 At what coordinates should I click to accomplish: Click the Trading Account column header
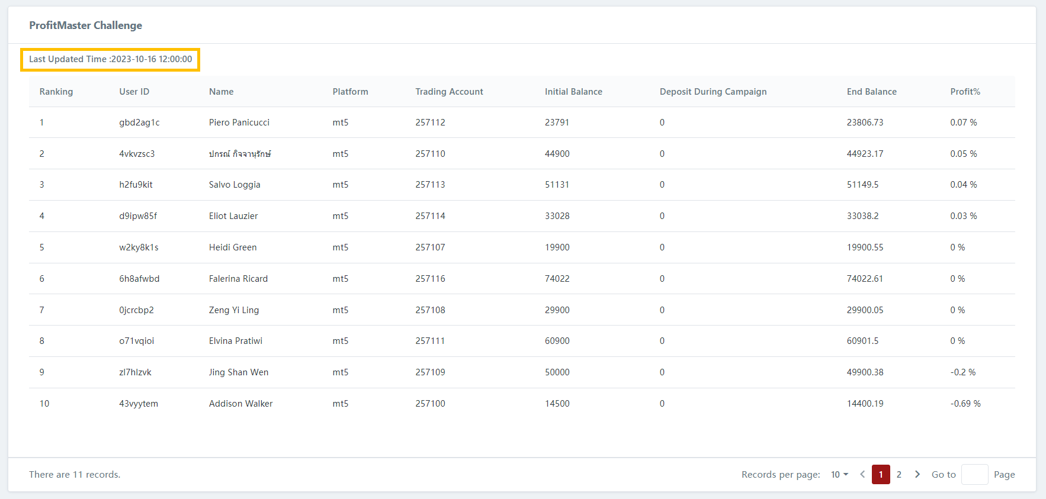click(449, 92)
